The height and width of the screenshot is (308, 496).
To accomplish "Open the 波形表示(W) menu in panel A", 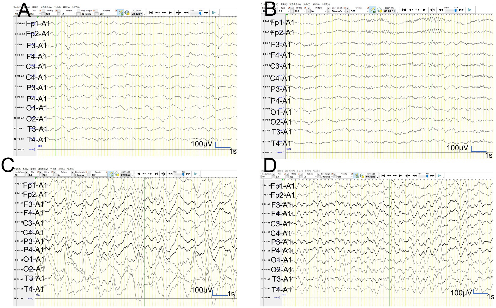I will point(46,7).
